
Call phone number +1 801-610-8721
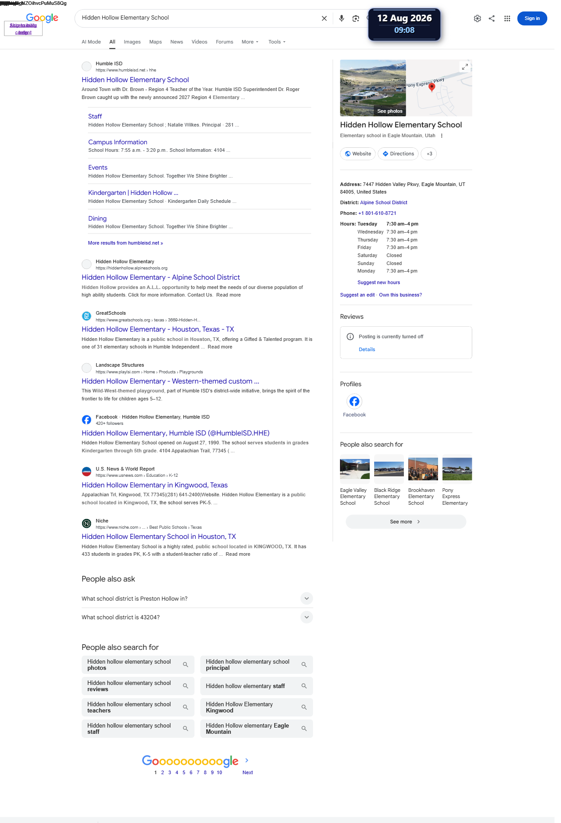377,213
